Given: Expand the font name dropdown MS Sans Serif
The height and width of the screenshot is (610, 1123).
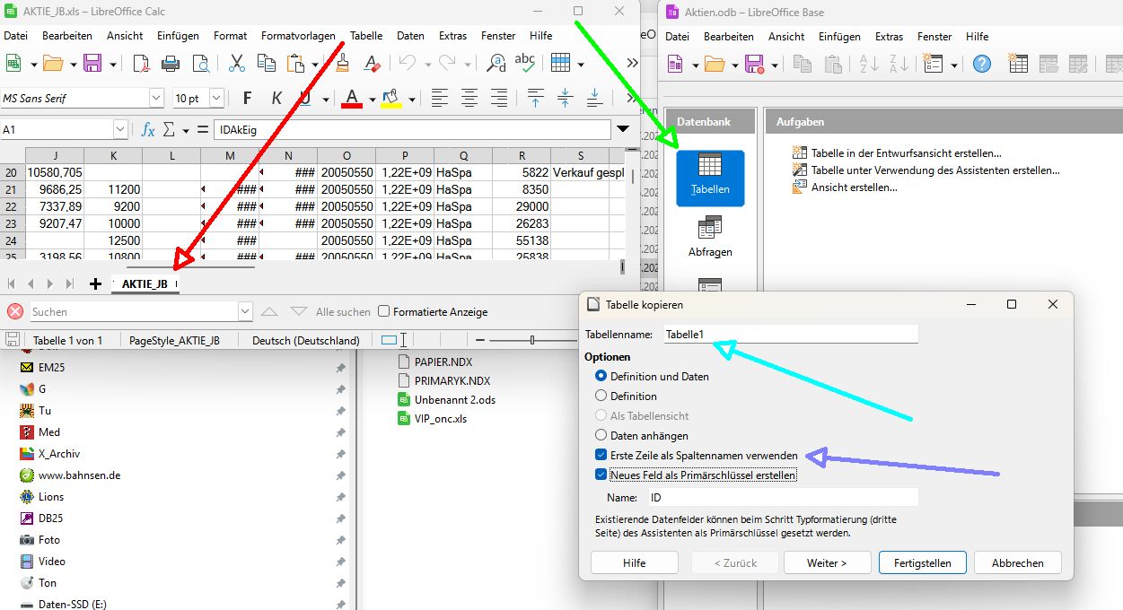Looking at the screenshot, I should pos(156,98).
